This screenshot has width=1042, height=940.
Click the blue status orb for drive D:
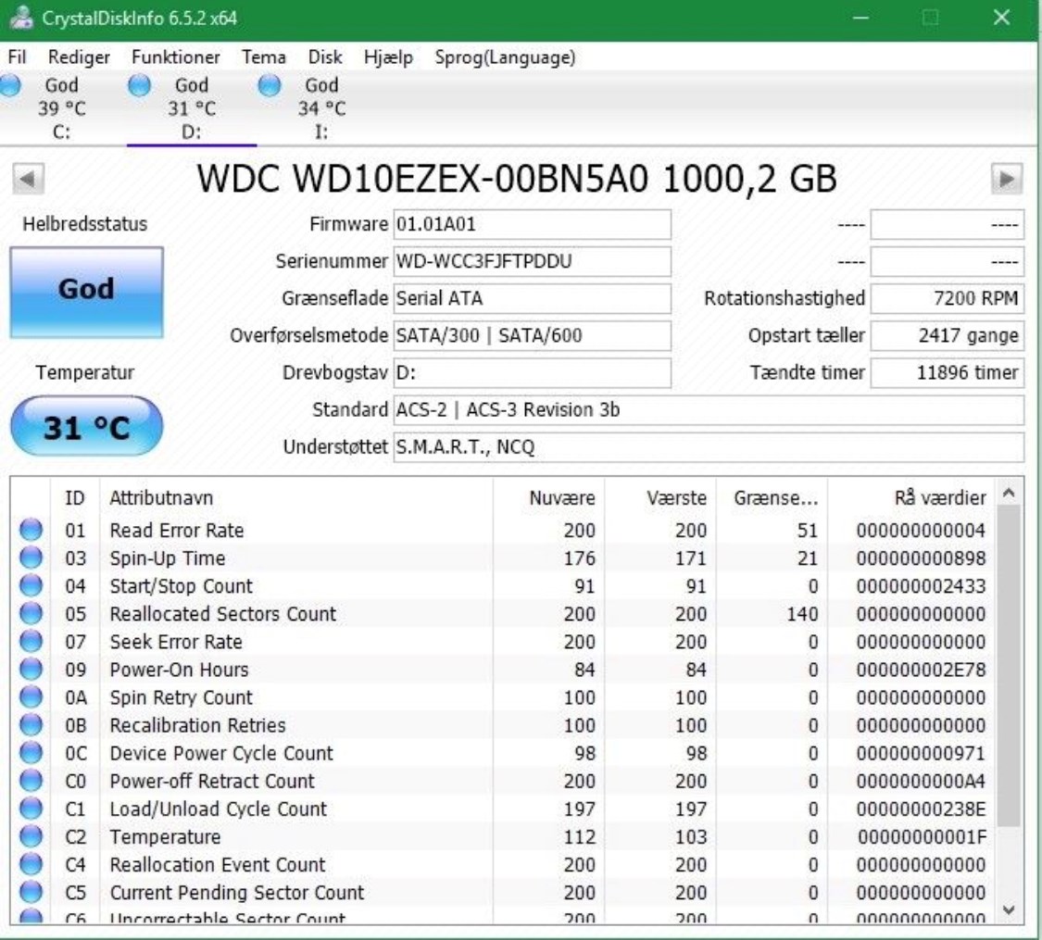[x=139, y=86]
